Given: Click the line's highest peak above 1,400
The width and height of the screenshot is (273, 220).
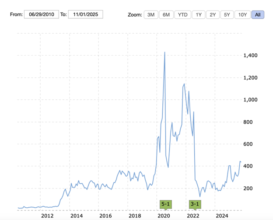Looking at the screenshot, I should (x=164, y=52).
